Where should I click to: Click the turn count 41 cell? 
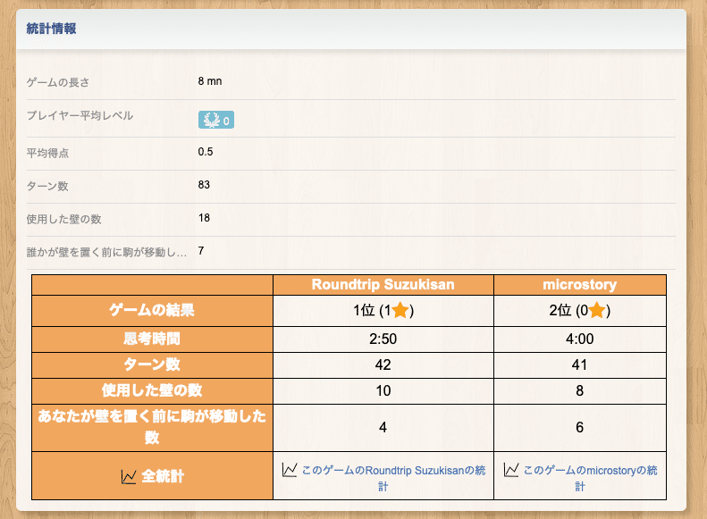click(x=580, y=365)
